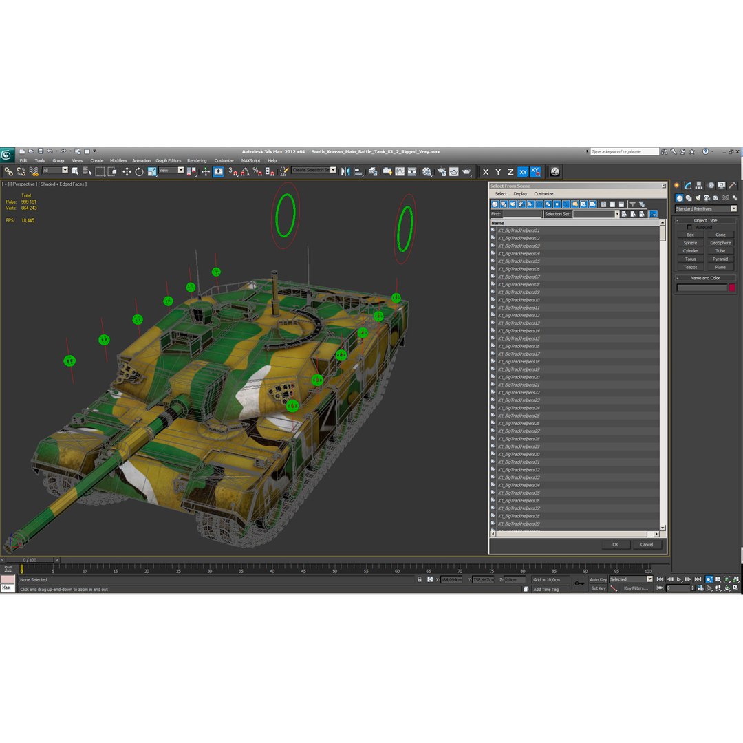
Task: Open the Rendering menu
Action: (197, 160)
